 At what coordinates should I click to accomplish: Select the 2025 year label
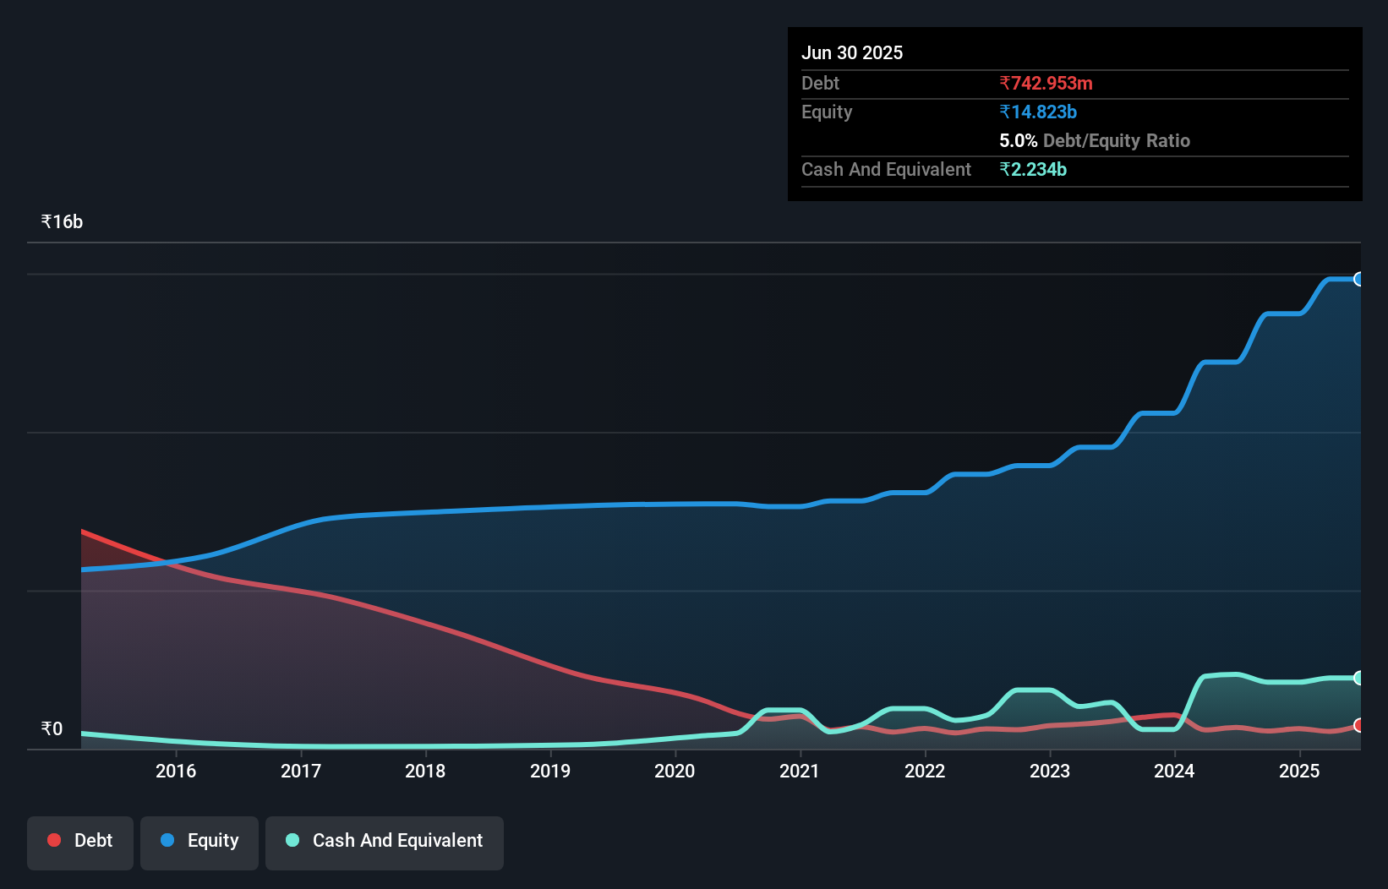[x=1299, y=772]
